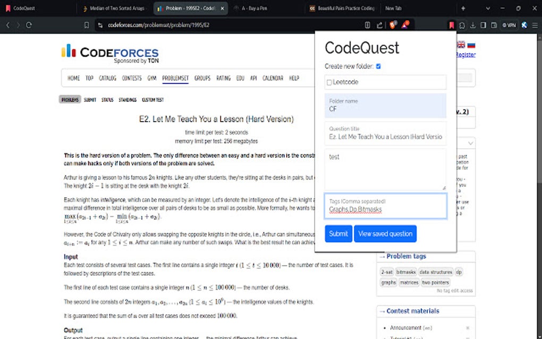The height and width of the screenshot is (339, 542).
Task: Click the Codeforces logo
Action: 110,52
